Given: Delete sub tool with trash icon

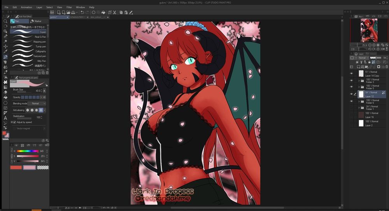Looking at the screenshot, I should [x=47, y=73].
